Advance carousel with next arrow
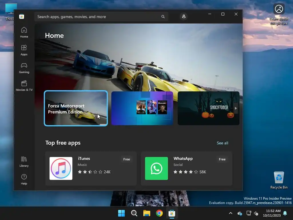This screenshot has height=220, width=293. coord(236,108)
